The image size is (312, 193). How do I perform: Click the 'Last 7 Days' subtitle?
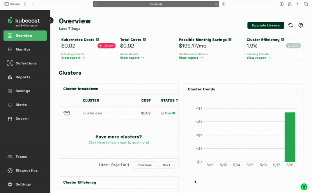(x=70, y=28)
